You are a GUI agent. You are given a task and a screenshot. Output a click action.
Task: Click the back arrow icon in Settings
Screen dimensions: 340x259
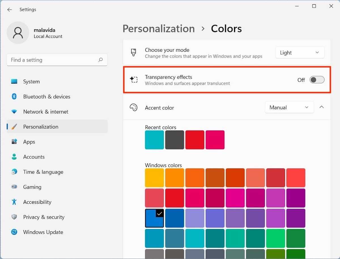10,10
